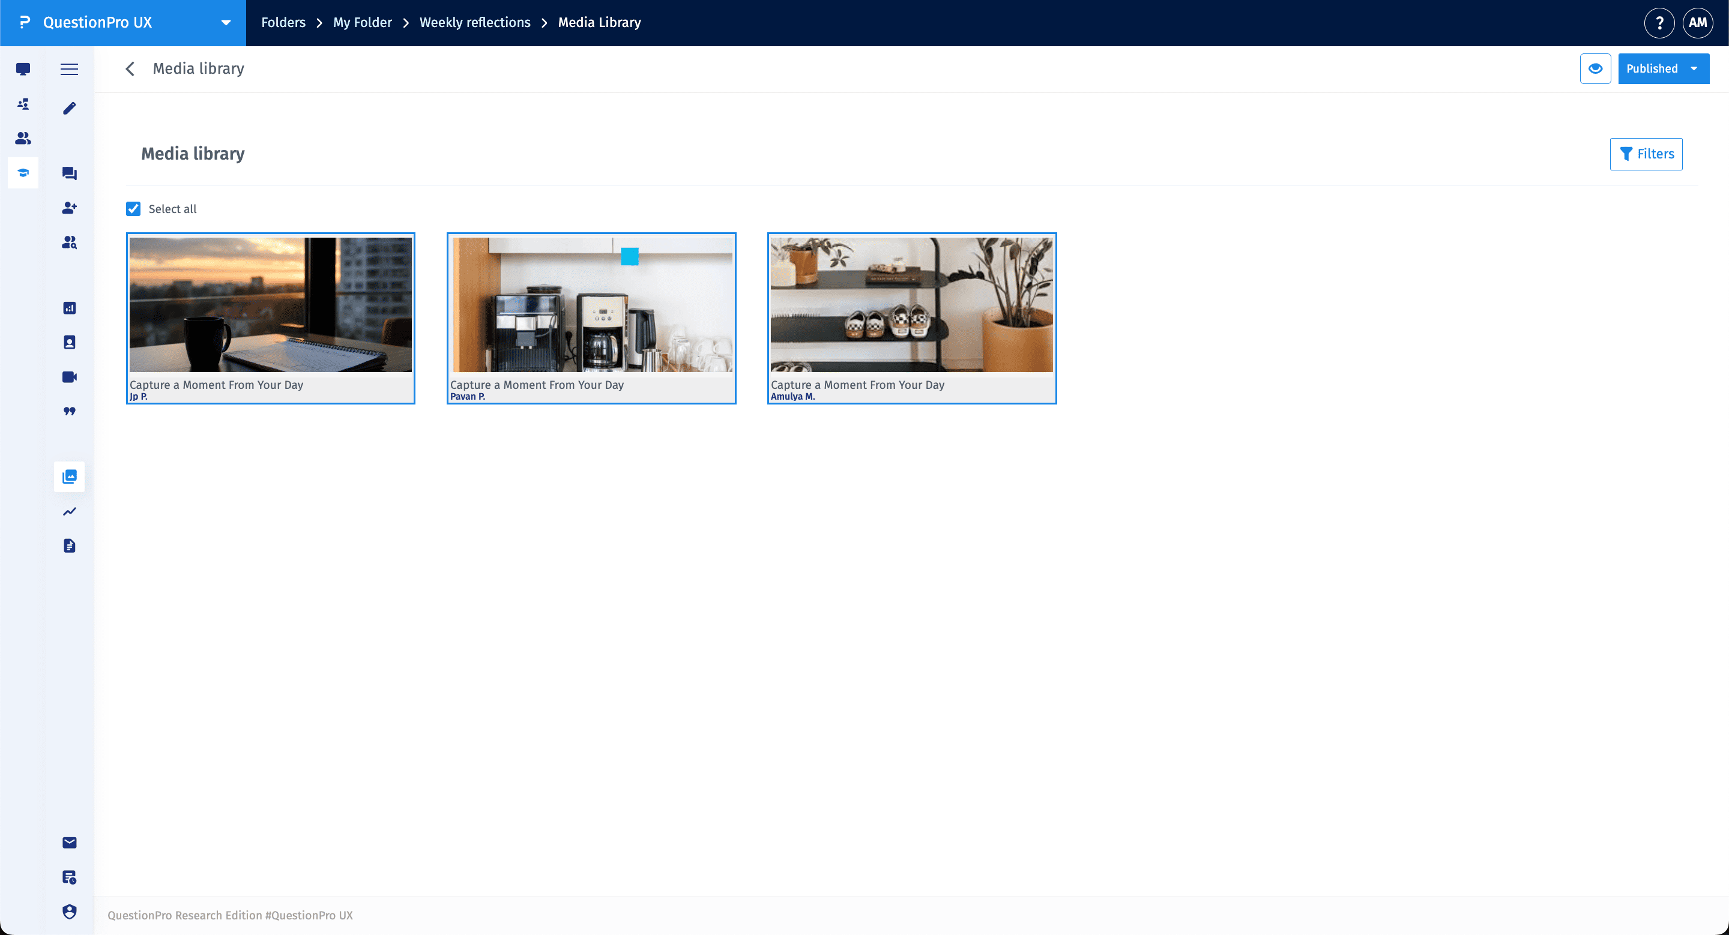Open the video recordings icon in sidebar
This screenshot has width=1729, height=935.
(x=69, y=376)
